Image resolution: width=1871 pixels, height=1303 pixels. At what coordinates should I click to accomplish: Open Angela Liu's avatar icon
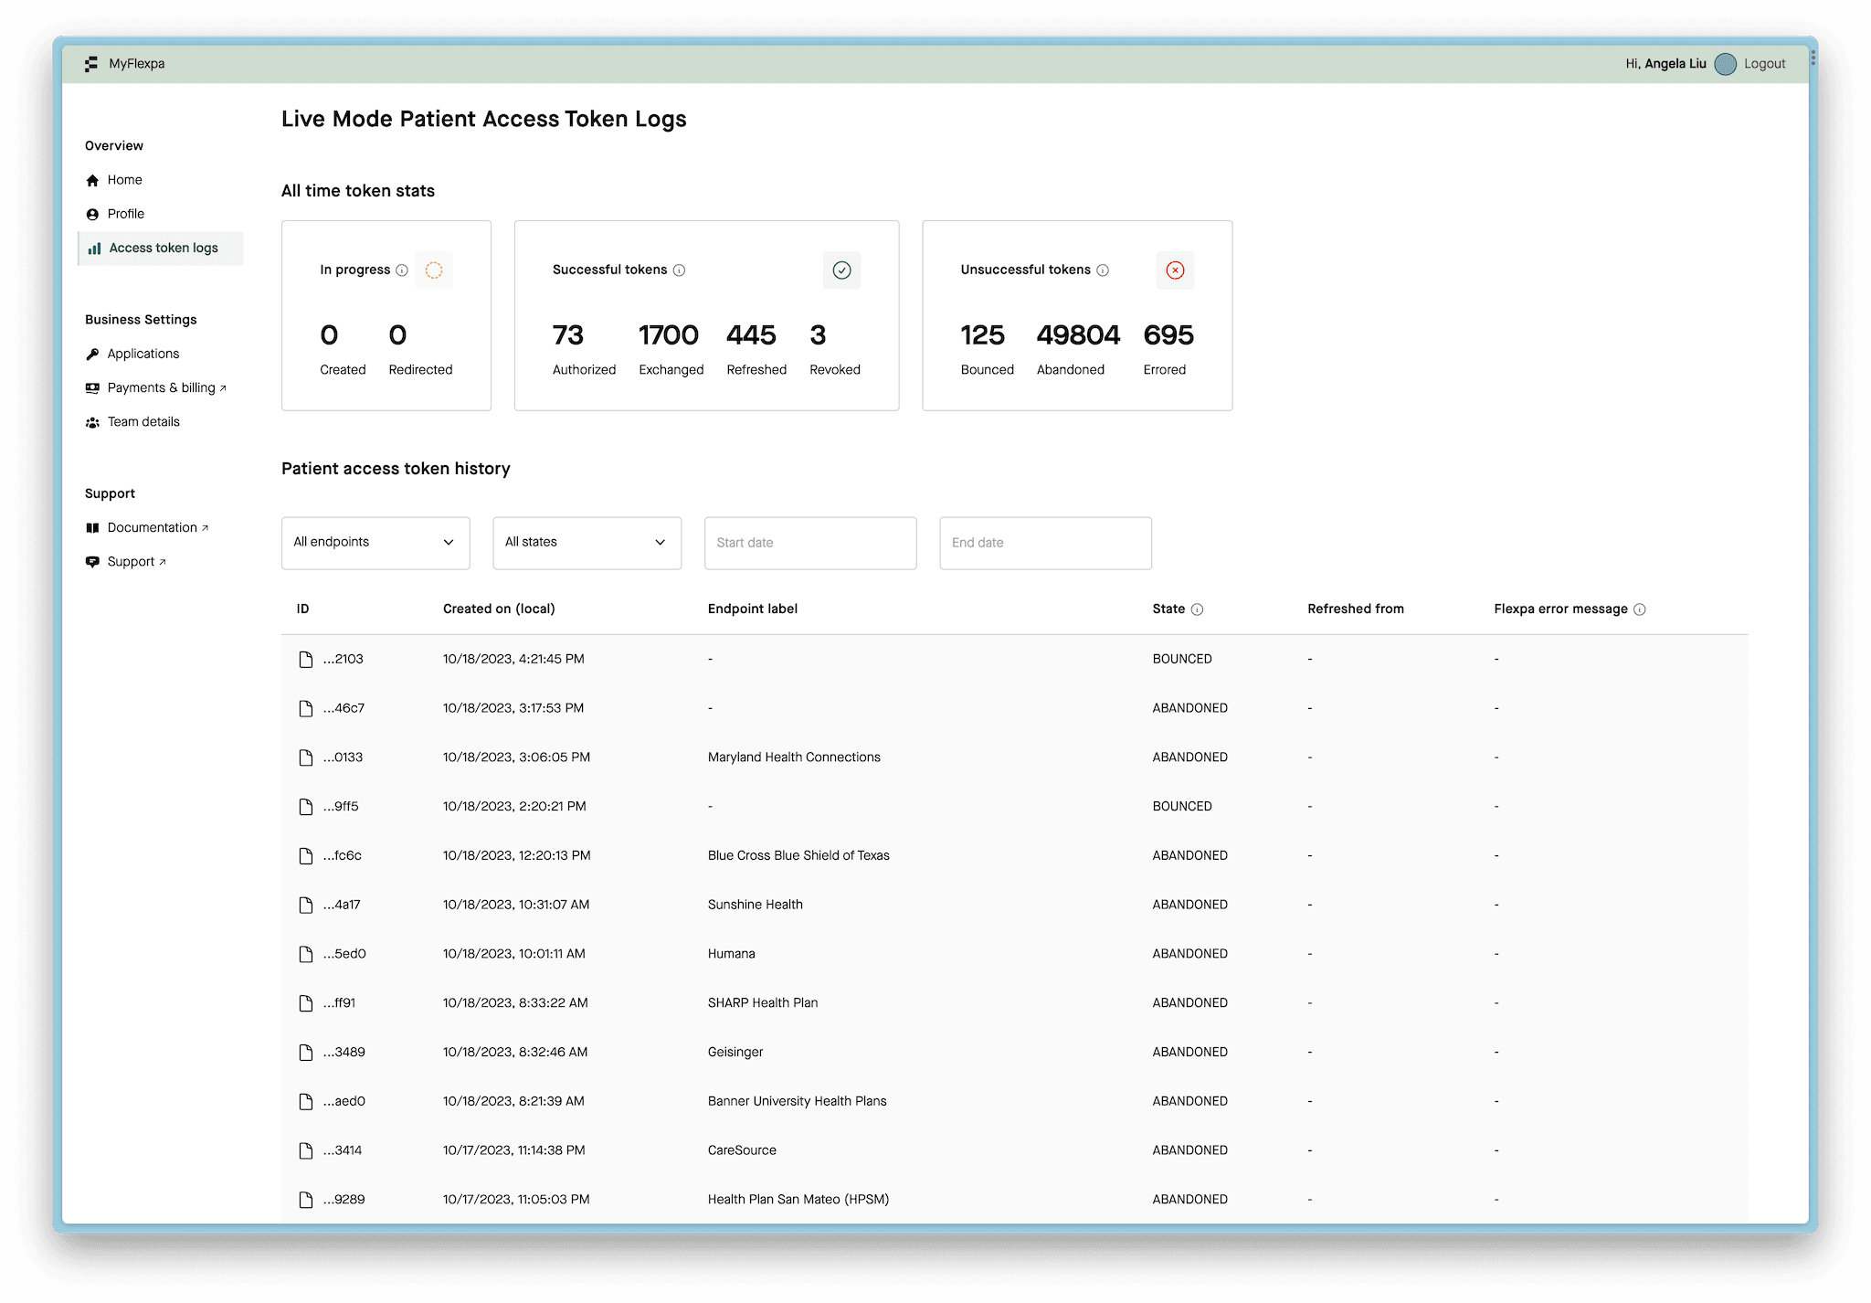pyautogui.click(x=1725, y=64)
